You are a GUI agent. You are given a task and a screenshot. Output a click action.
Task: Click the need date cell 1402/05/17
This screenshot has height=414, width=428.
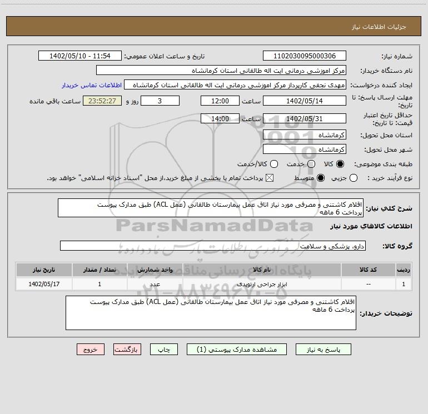coord(44,284)
